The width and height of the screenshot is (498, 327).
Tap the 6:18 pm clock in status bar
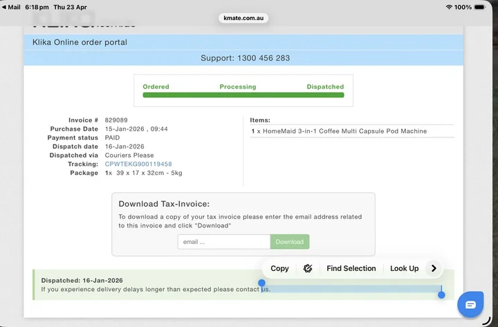coord(37,7)
